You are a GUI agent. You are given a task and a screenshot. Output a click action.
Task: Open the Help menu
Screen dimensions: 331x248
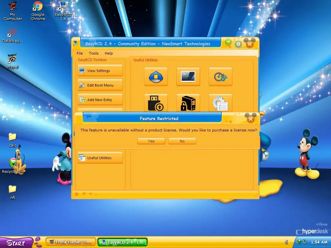[109, 53]
